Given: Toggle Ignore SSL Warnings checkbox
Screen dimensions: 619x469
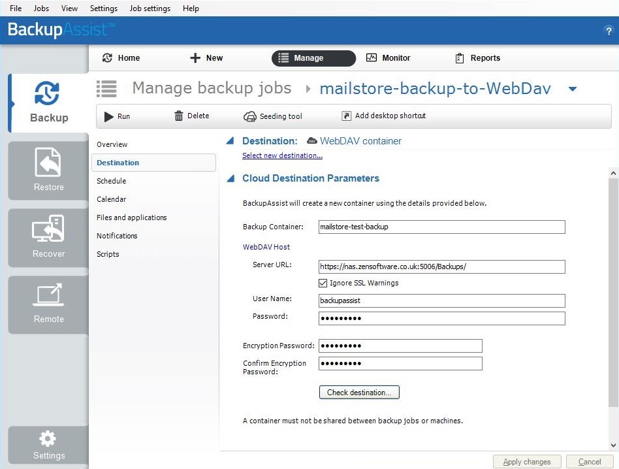Looking at the screenshot, I should click(x=323, y=283).
